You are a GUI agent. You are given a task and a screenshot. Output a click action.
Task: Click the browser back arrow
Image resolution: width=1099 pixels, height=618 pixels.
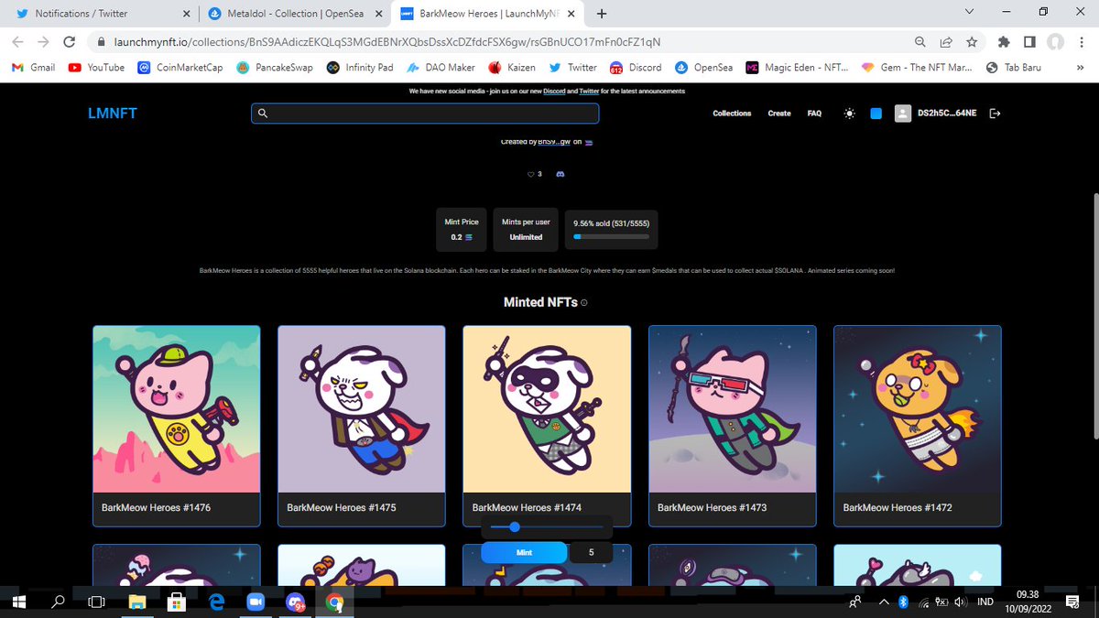pyautogui.click(x=17, y=42)
